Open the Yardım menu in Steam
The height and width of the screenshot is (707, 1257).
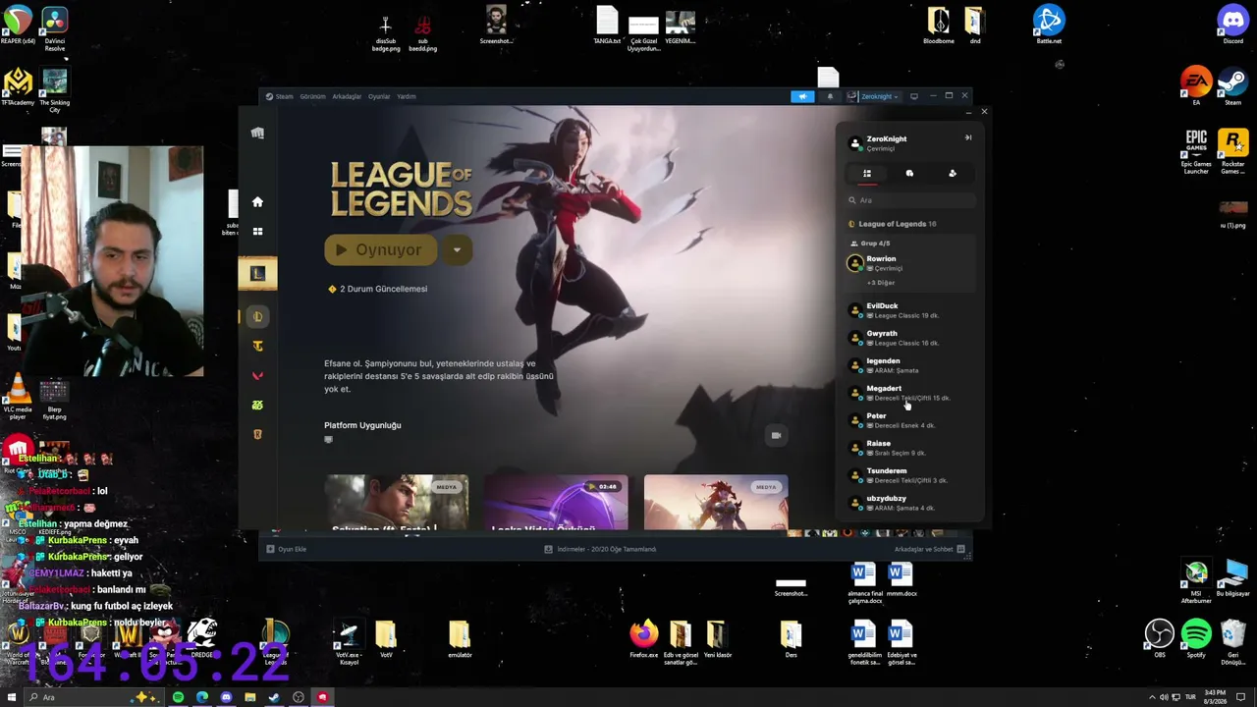407,96
